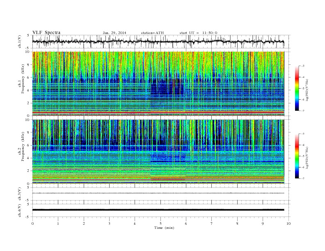This screenshot has height=251, width=325.
Task: Click the ch.1 spectrogram color scale bar
Action: (x=297, y=88)
